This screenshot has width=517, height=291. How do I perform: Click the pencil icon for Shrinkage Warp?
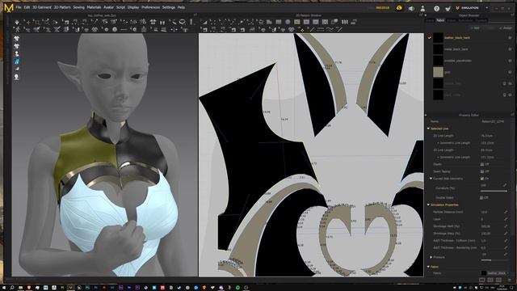(506, 234)
